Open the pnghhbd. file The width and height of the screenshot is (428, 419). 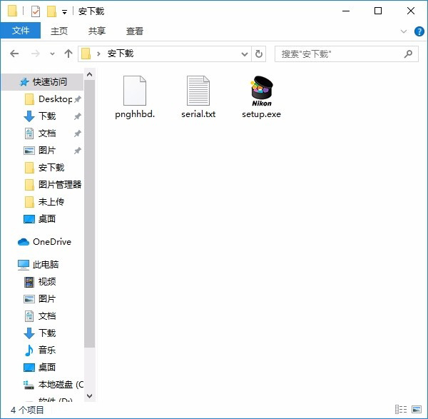pos(135,97)
